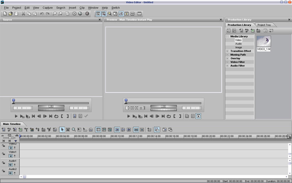The width and height of the screenshot is (292, 183).
Task: Close the Source panel
Action: click(x=100, y=20)
